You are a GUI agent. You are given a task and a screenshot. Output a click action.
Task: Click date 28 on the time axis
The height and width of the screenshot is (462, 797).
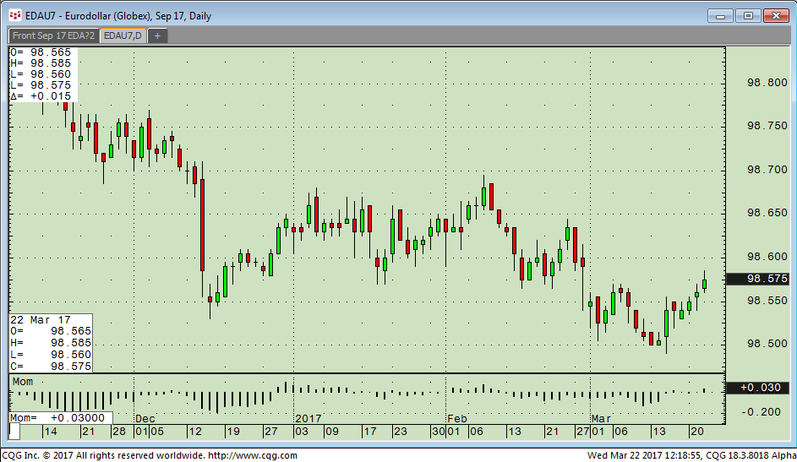coord(118,432)
